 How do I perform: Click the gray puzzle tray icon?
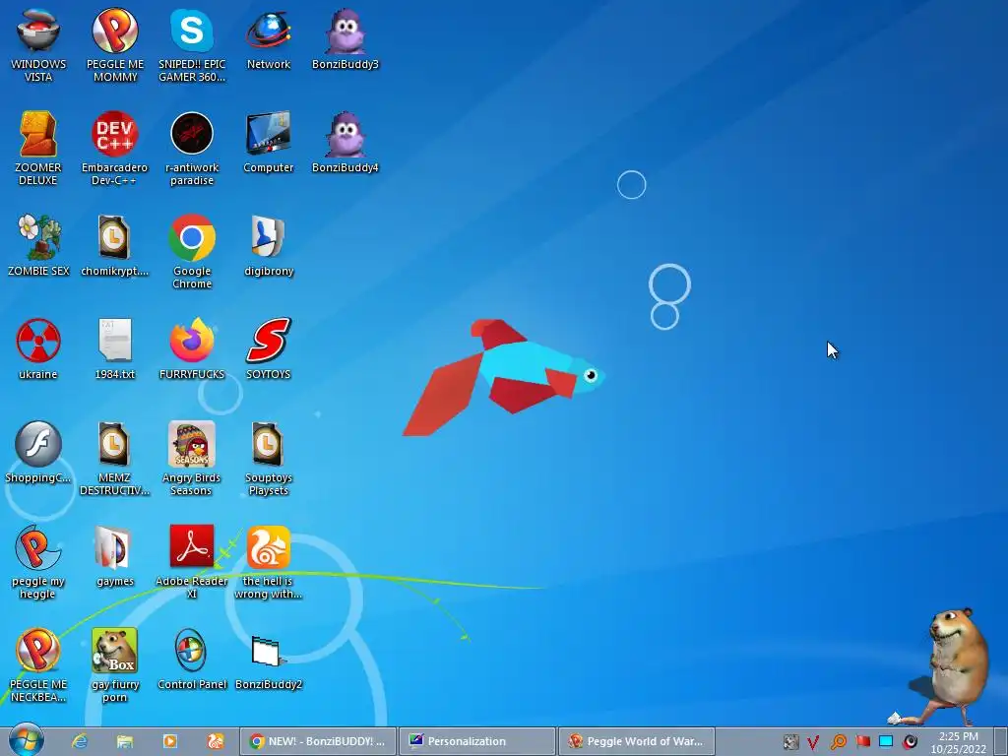(790, 742)
